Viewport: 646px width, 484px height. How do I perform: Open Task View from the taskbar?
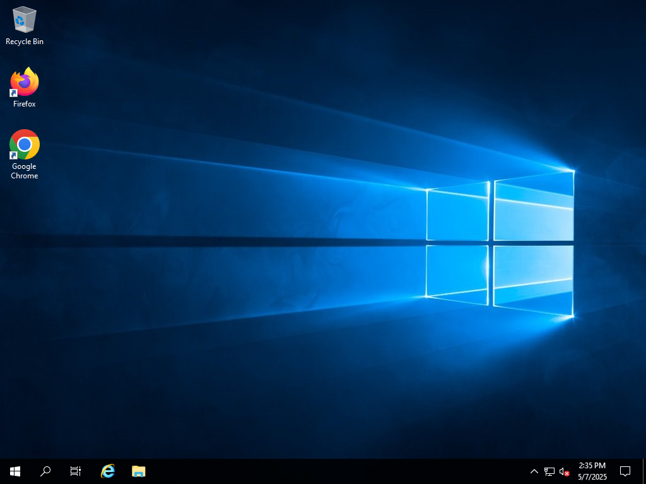pyautogui.click(x=76, y=471)
